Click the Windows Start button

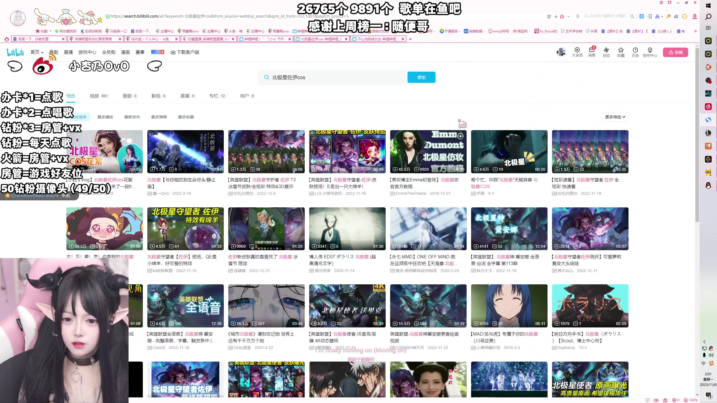[708, 5]
